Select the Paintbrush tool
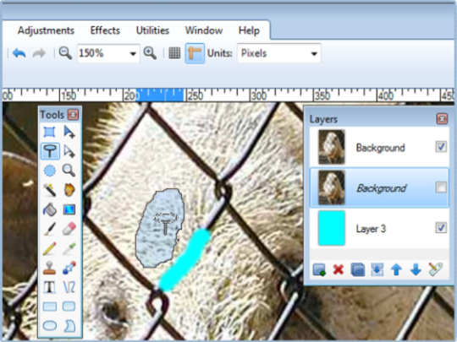Image resolution: width=457 pixels, height=342 pixels. coord(50,229)
